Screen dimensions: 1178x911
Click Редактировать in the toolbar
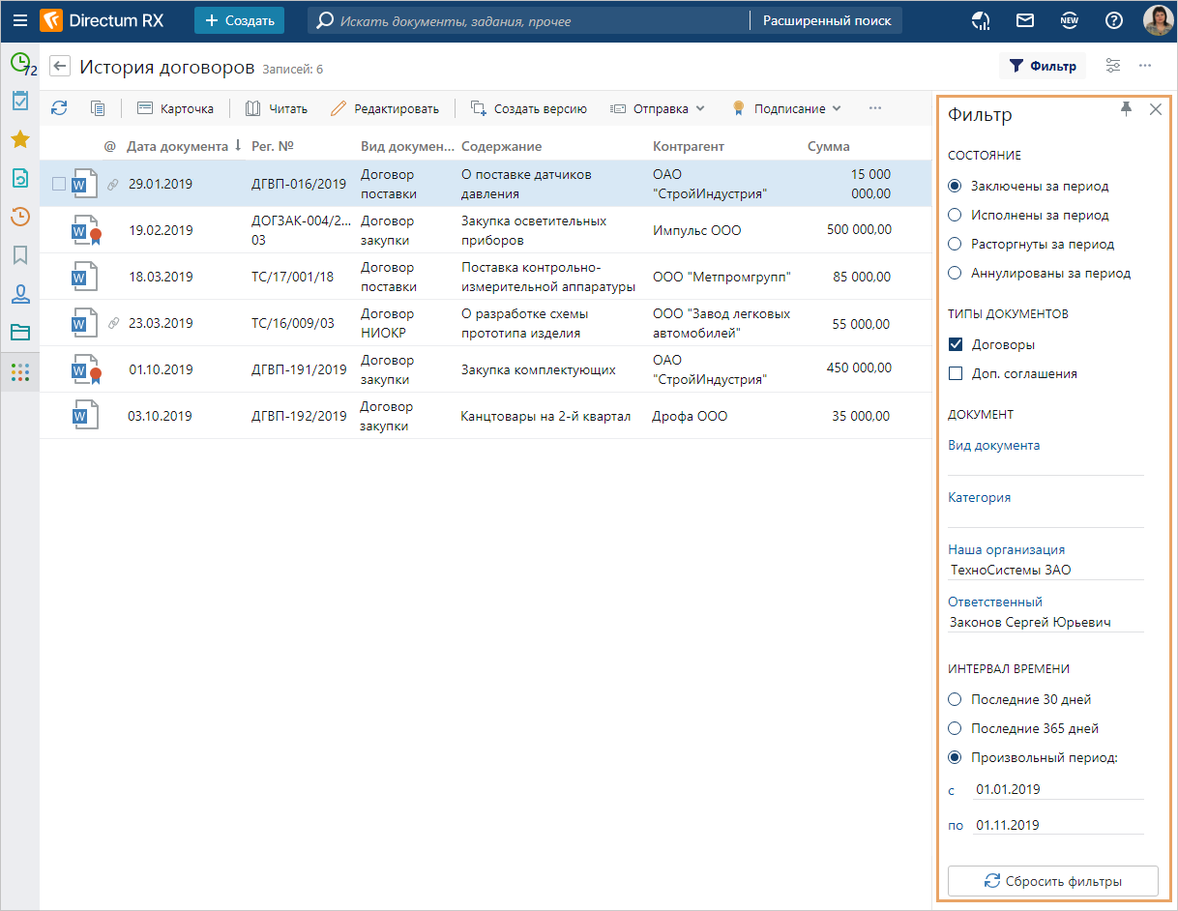coord(385,108)
